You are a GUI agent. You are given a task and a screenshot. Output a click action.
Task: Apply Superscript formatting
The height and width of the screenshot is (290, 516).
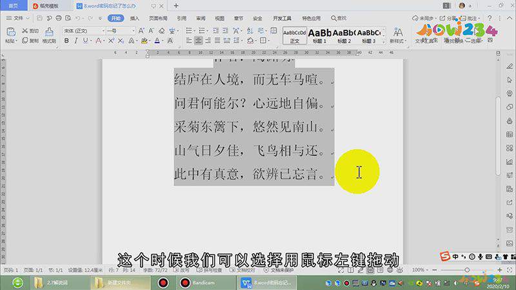[x=111, y=41]
